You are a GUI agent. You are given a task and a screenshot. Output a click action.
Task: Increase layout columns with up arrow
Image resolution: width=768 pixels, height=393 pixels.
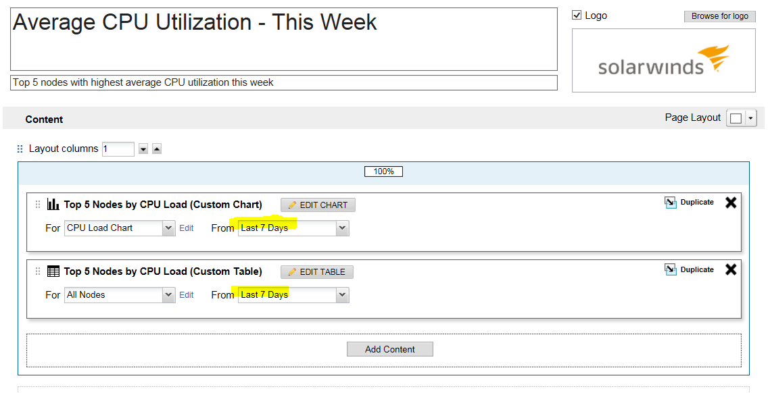(157, 149)
